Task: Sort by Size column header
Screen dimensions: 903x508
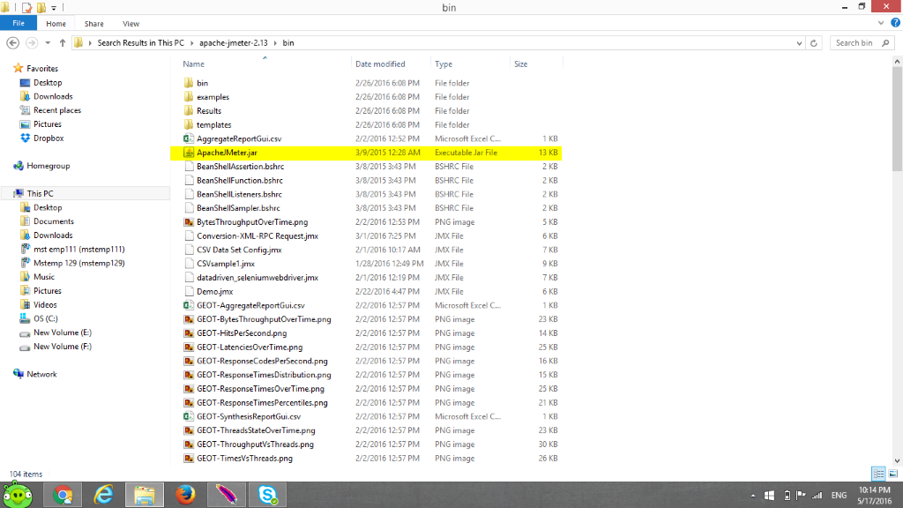Action: click(520, 63)
